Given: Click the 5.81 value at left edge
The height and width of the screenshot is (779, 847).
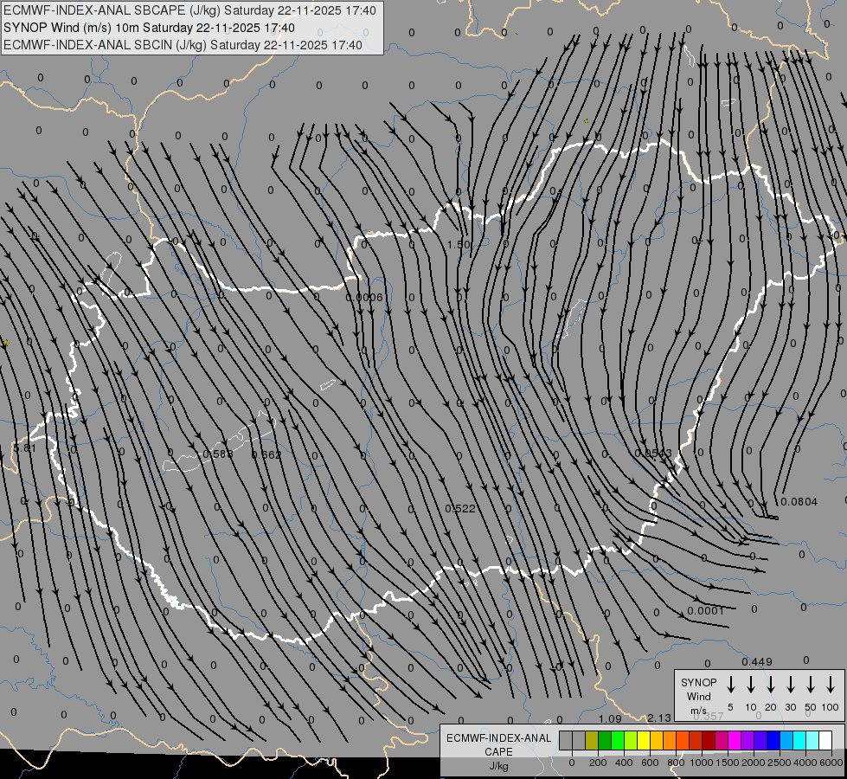Looking at the screenshot, I should tap(25, 448).
